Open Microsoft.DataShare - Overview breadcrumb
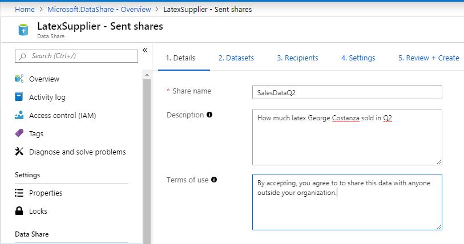This screenshot has width=464, height=244. coord(99,10)
